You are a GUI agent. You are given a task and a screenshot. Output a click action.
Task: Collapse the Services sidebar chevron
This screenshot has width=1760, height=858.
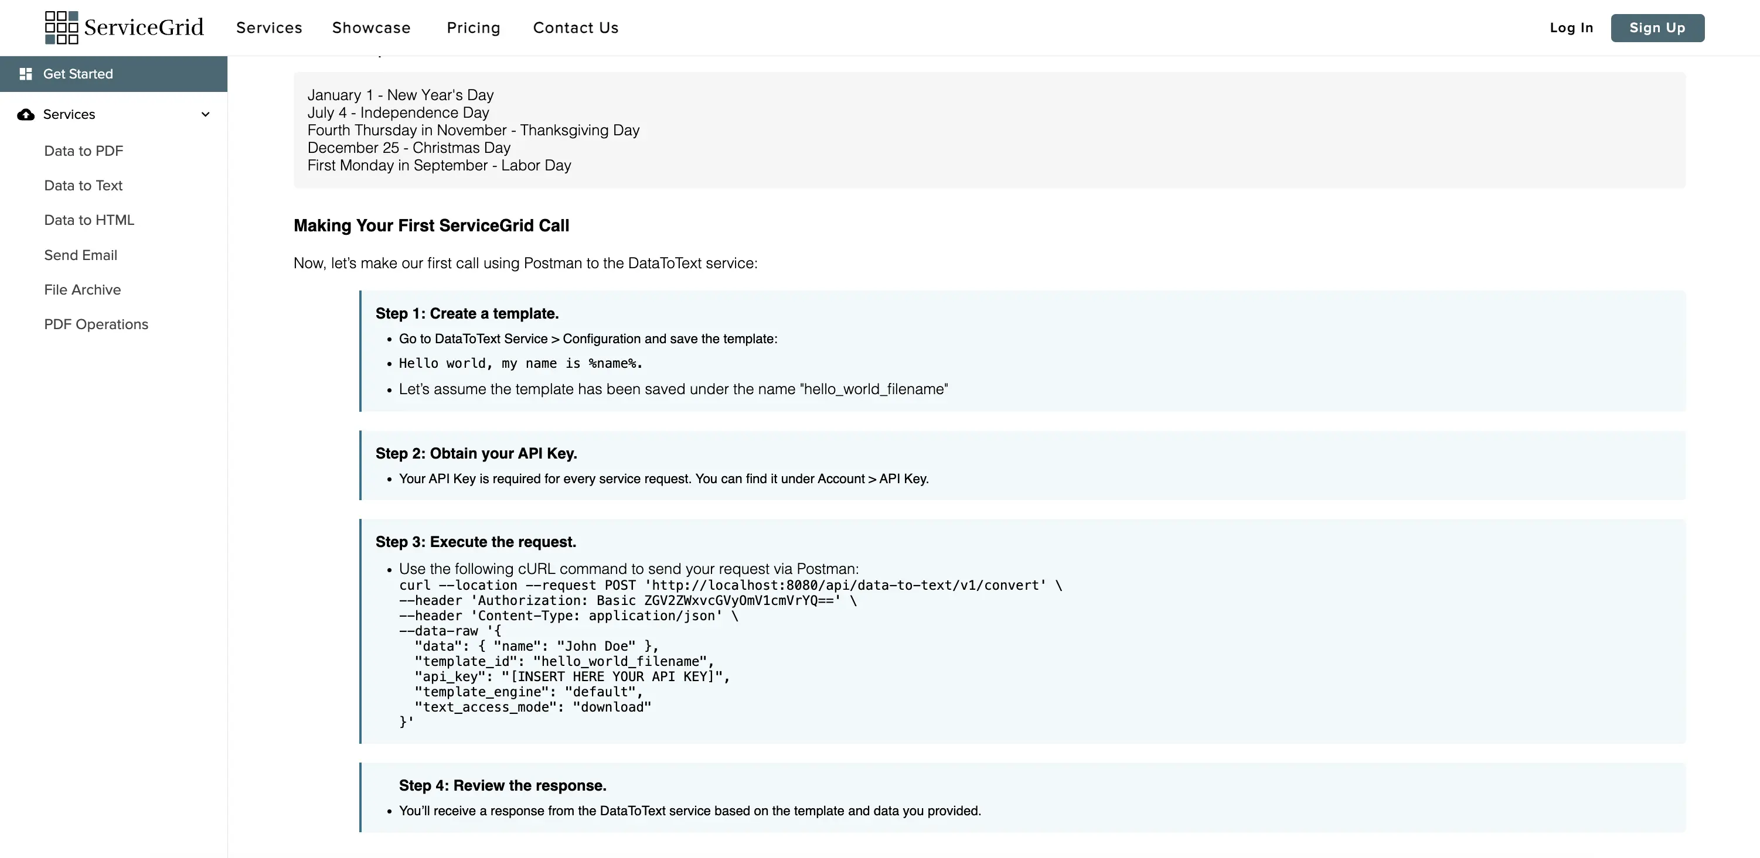pyautogui.click(x=205, y=114)
